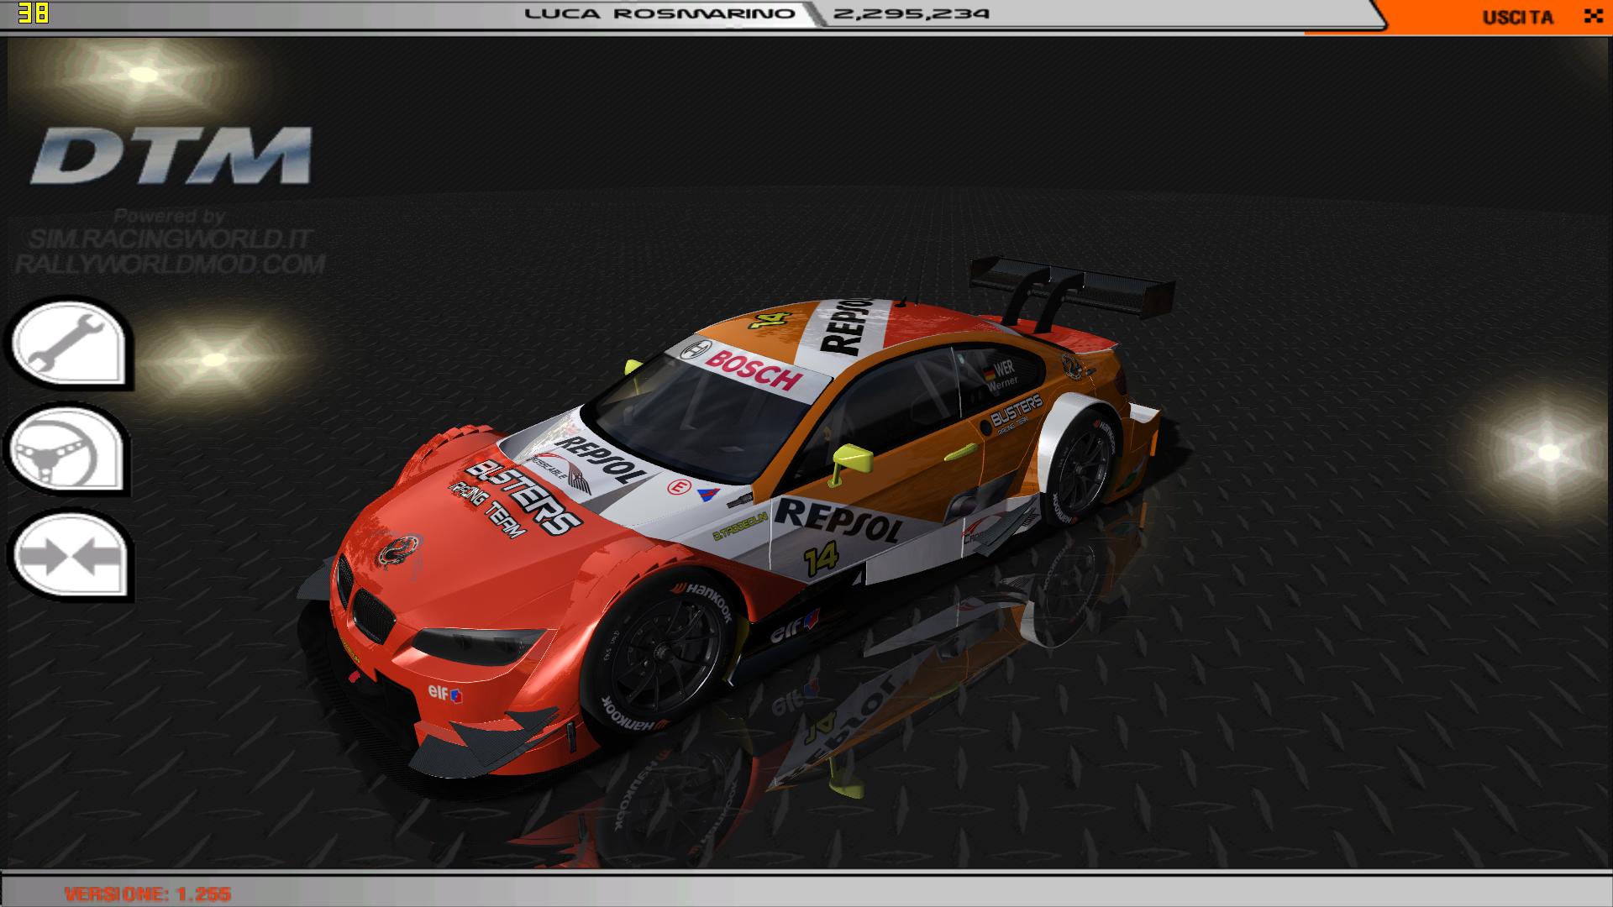Click the DTM logo
Image resolution: width=1613 pixels, height=907 pixels.
171,155
